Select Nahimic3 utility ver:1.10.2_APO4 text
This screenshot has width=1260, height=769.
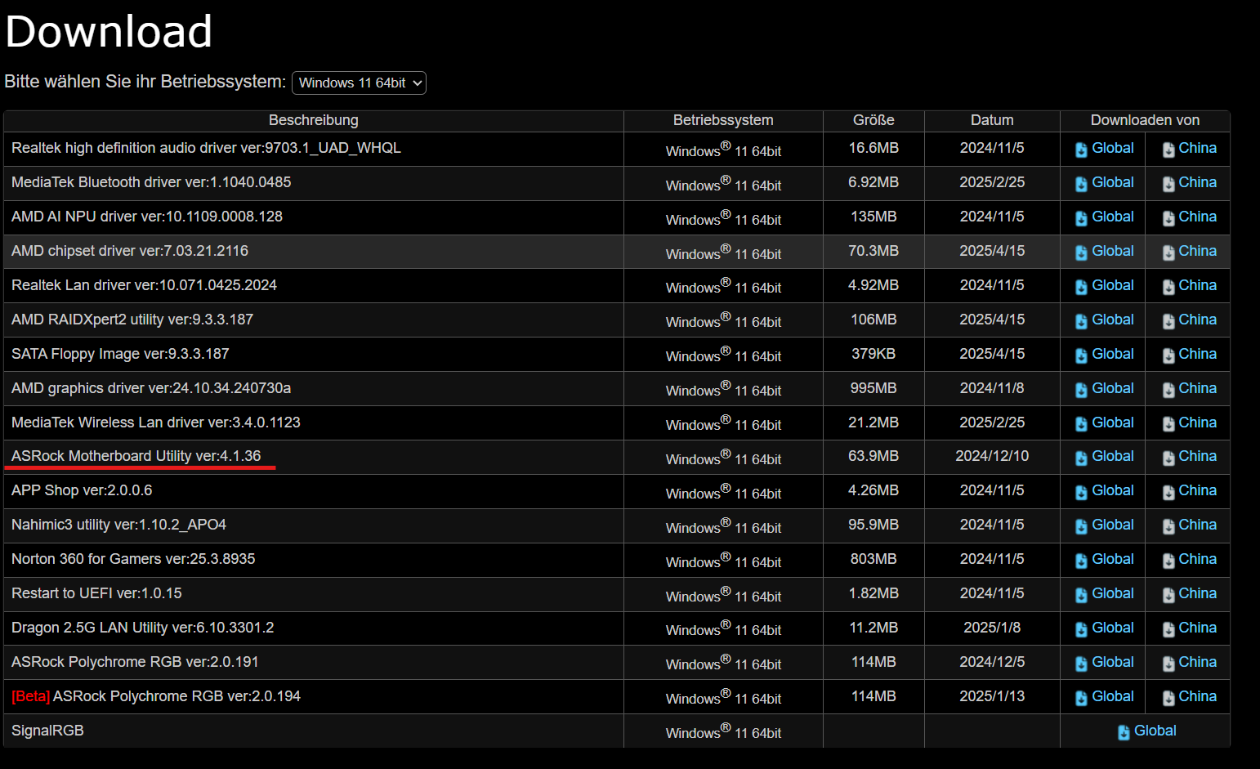coord(118,525)
